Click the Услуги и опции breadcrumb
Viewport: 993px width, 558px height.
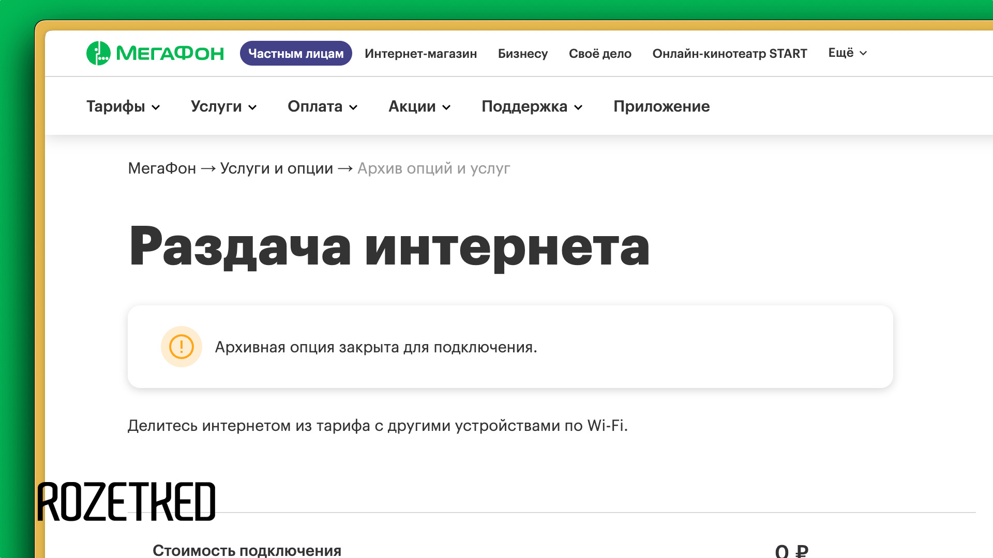(277, 168)
